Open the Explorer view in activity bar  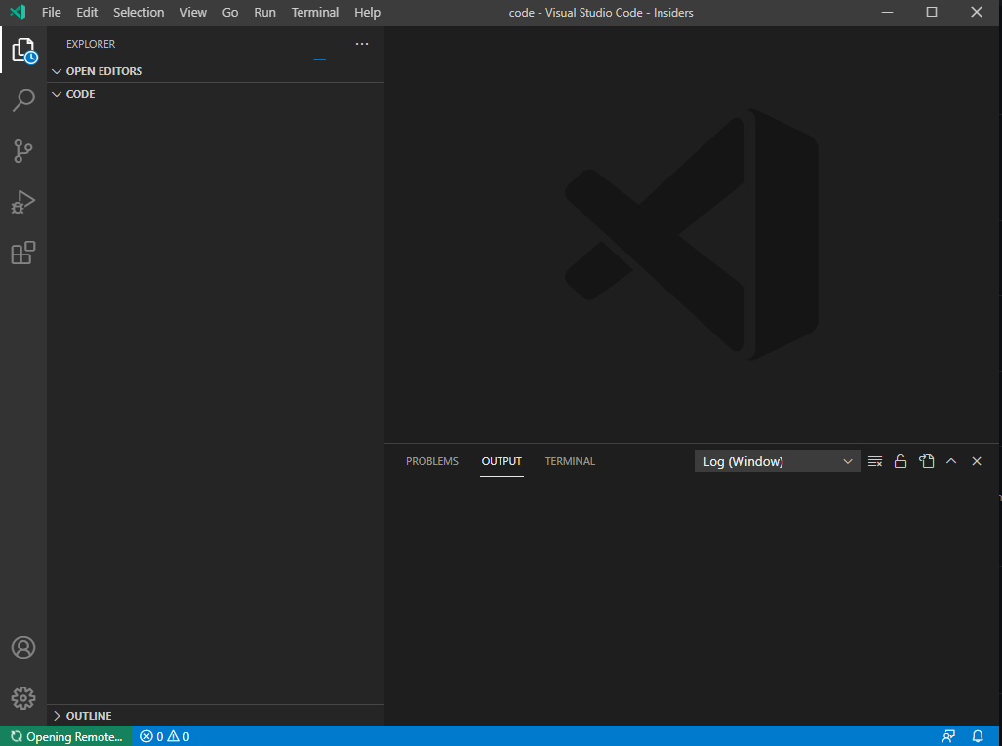point(23,50)
